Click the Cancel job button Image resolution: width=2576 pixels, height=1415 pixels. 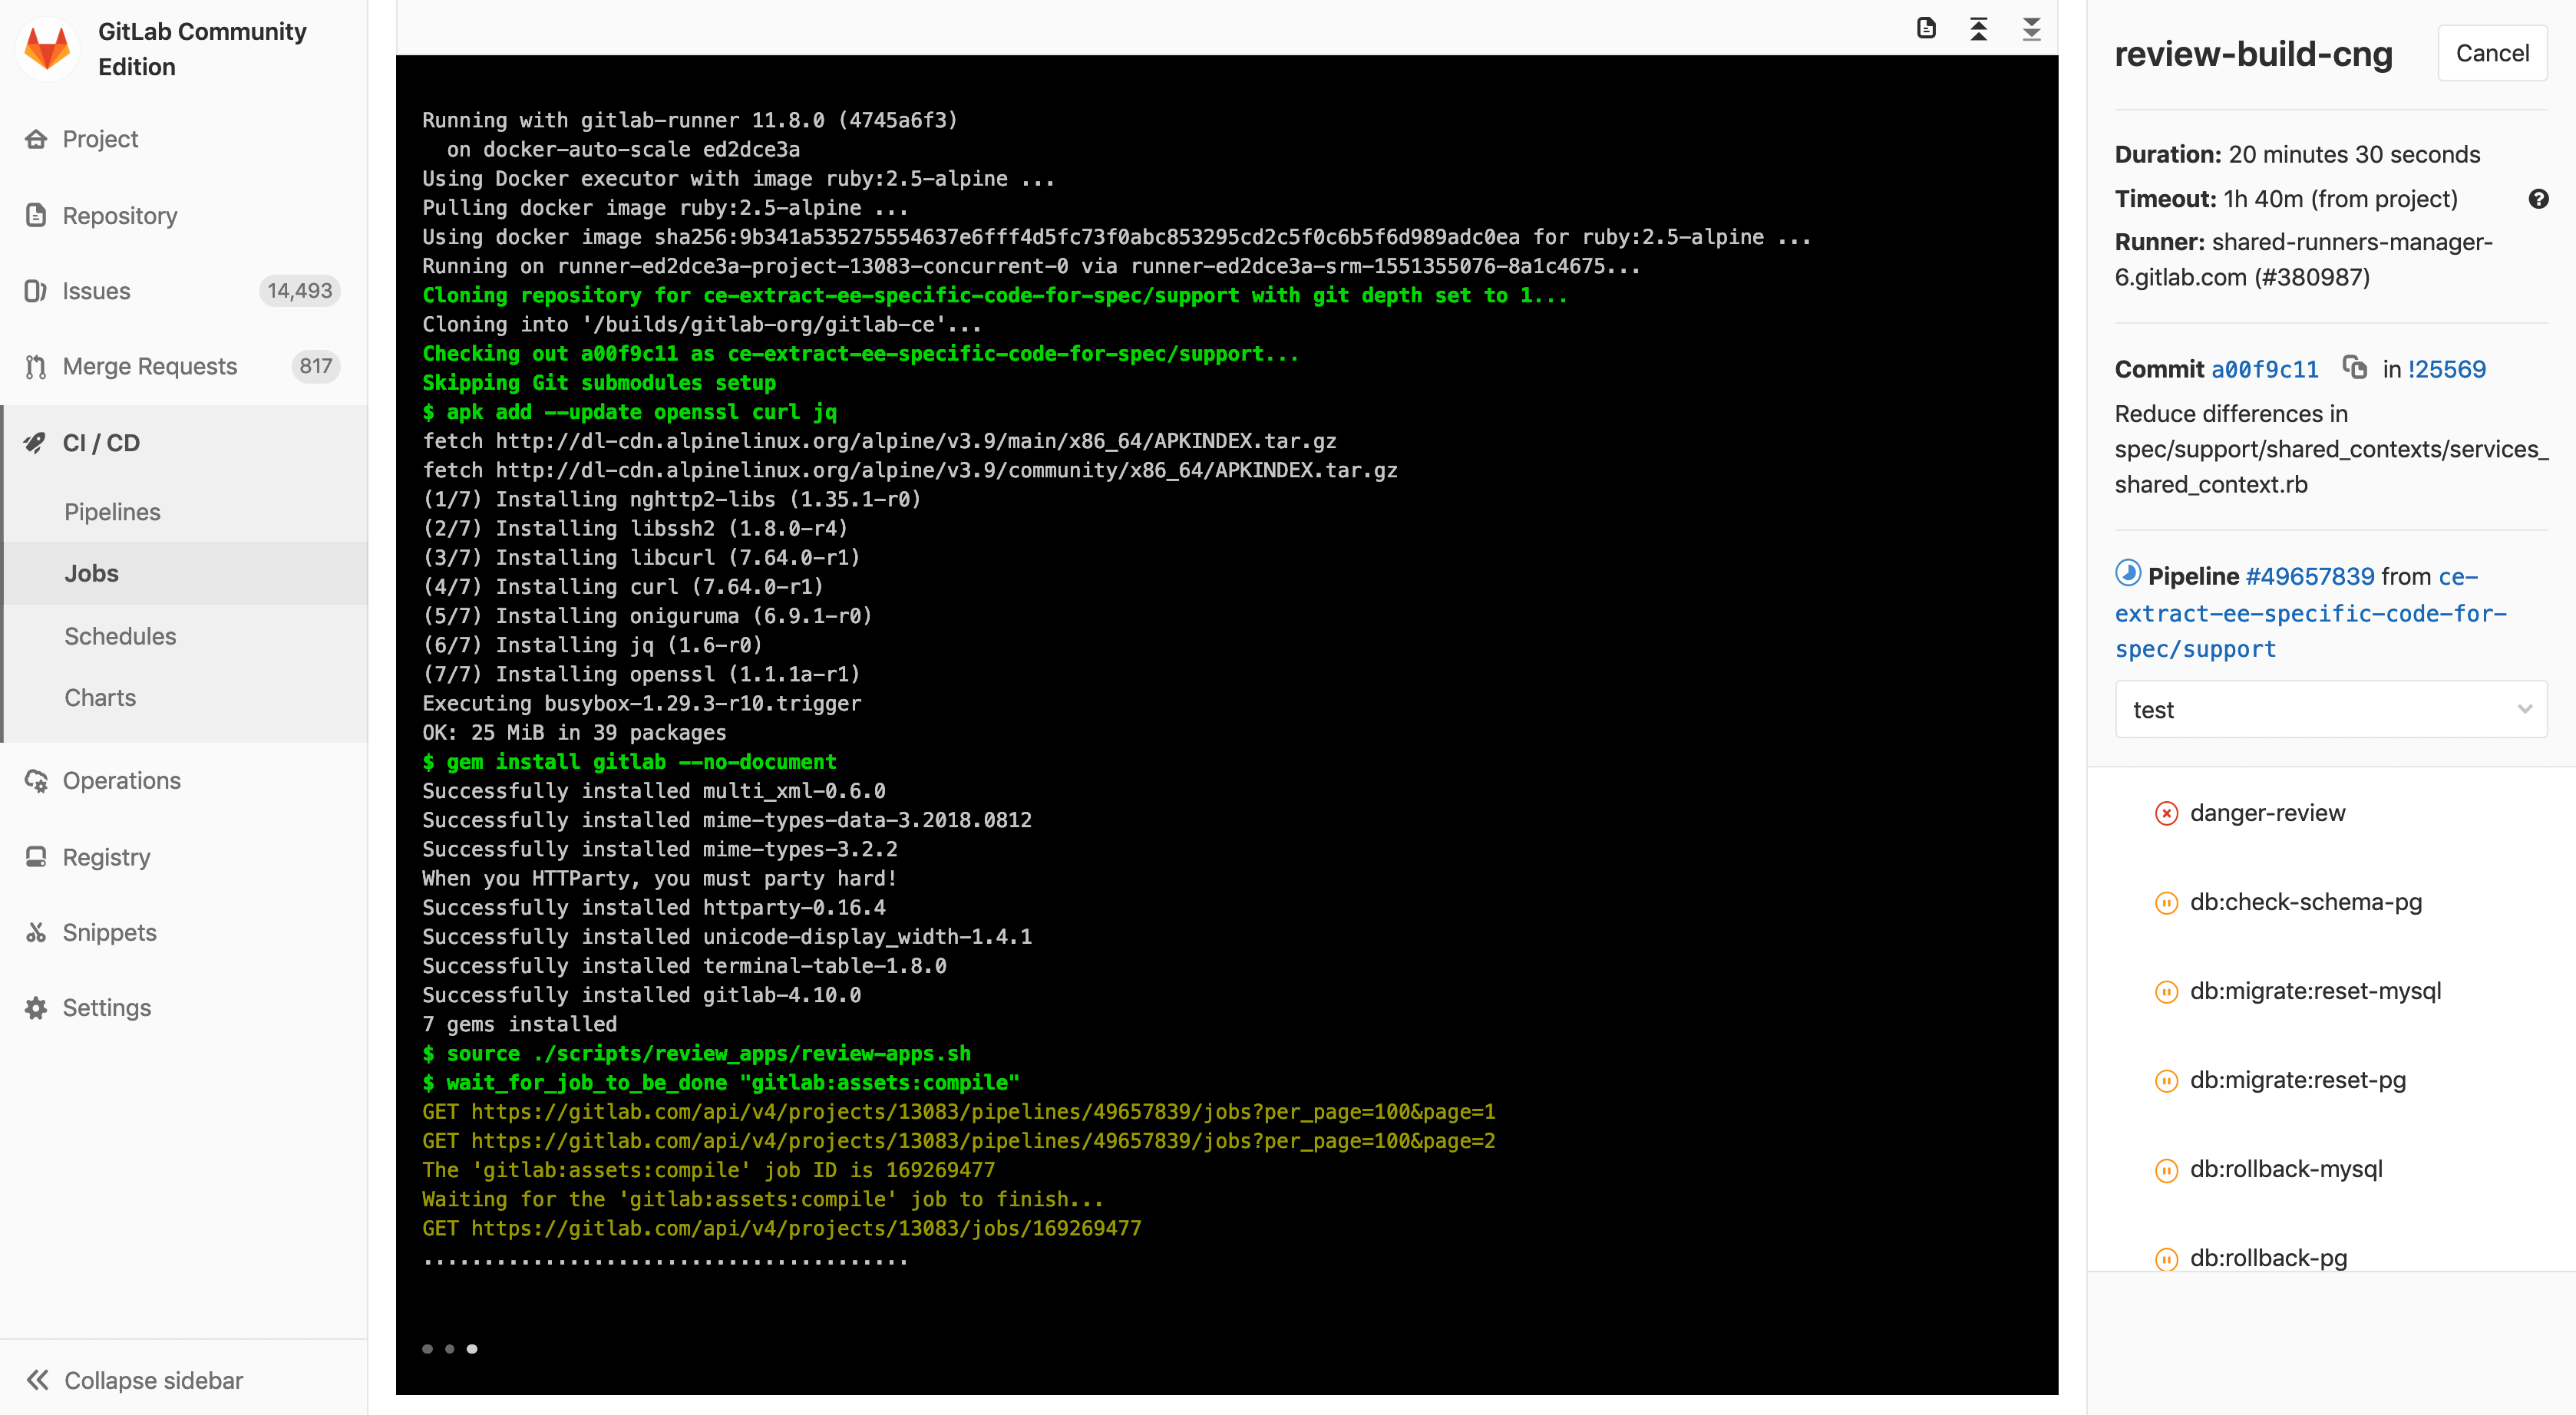tap(2491, 52)
